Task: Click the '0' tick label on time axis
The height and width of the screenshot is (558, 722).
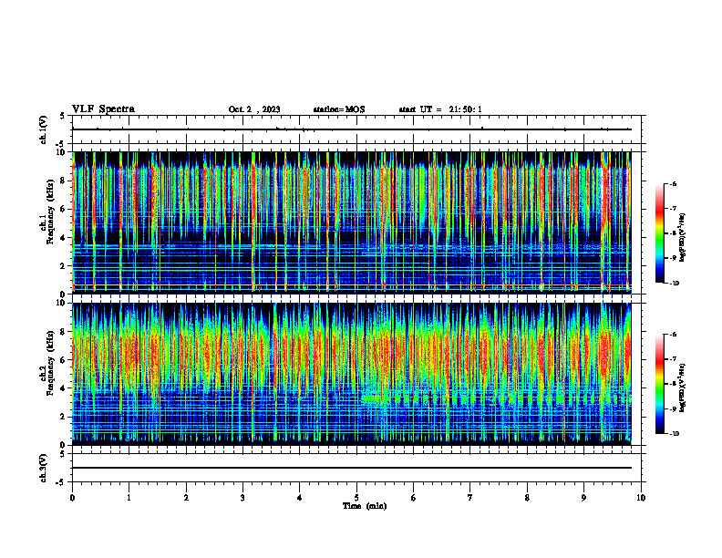Action: tap(72, 498)
